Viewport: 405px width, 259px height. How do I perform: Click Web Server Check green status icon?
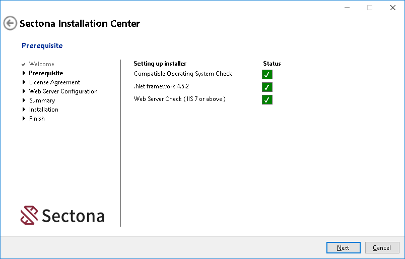(x=267, y=99)
